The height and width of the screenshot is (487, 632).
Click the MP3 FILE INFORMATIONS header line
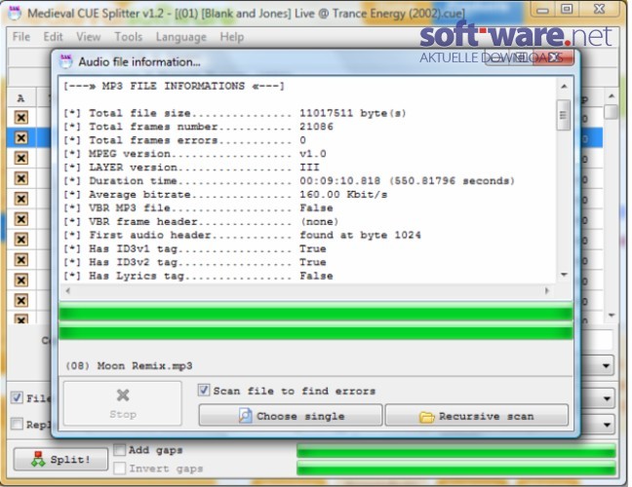click(x=174, y=86)
